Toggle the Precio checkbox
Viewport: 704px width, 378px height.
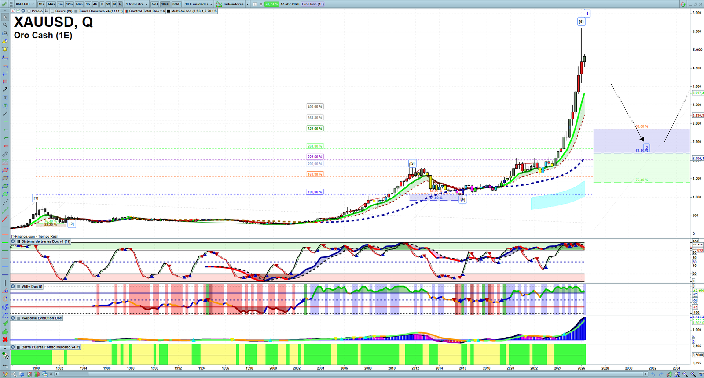[x=29, y=11]
